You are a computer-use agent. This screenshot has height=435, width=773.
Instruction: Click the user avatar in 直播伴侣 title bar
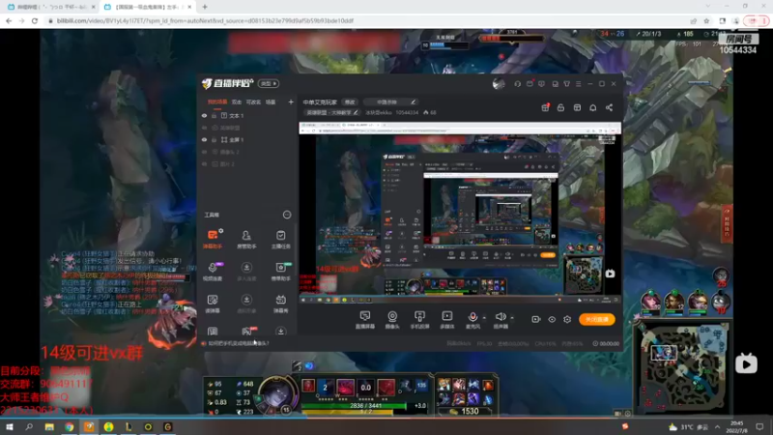(x=499, y=84)
